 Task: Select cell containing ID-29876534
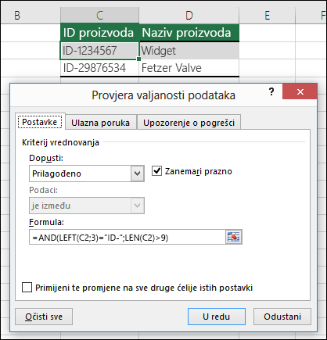click(x=99, y=68)
